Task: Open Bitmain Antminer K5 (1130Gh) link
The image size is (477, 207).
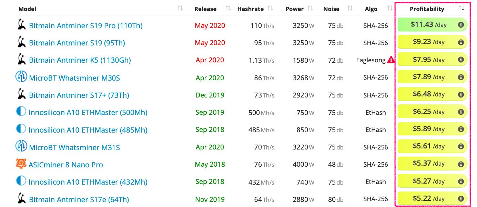Action: point(80,60)
